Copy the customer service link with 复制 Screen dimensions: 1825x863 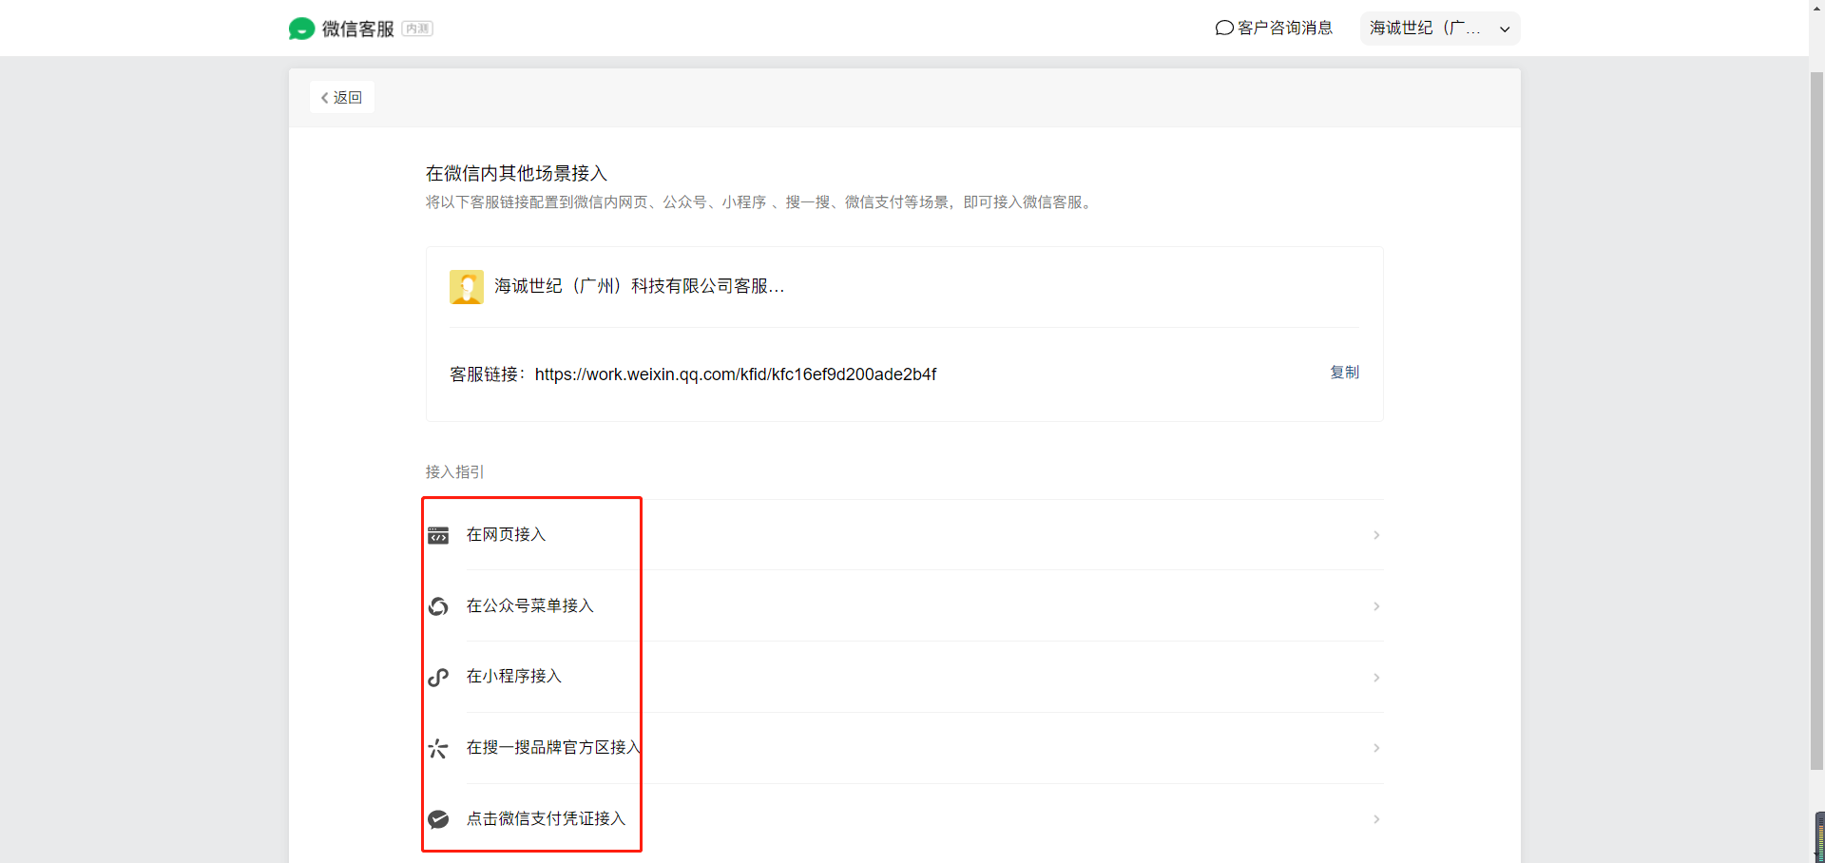tap(1344, 373)
